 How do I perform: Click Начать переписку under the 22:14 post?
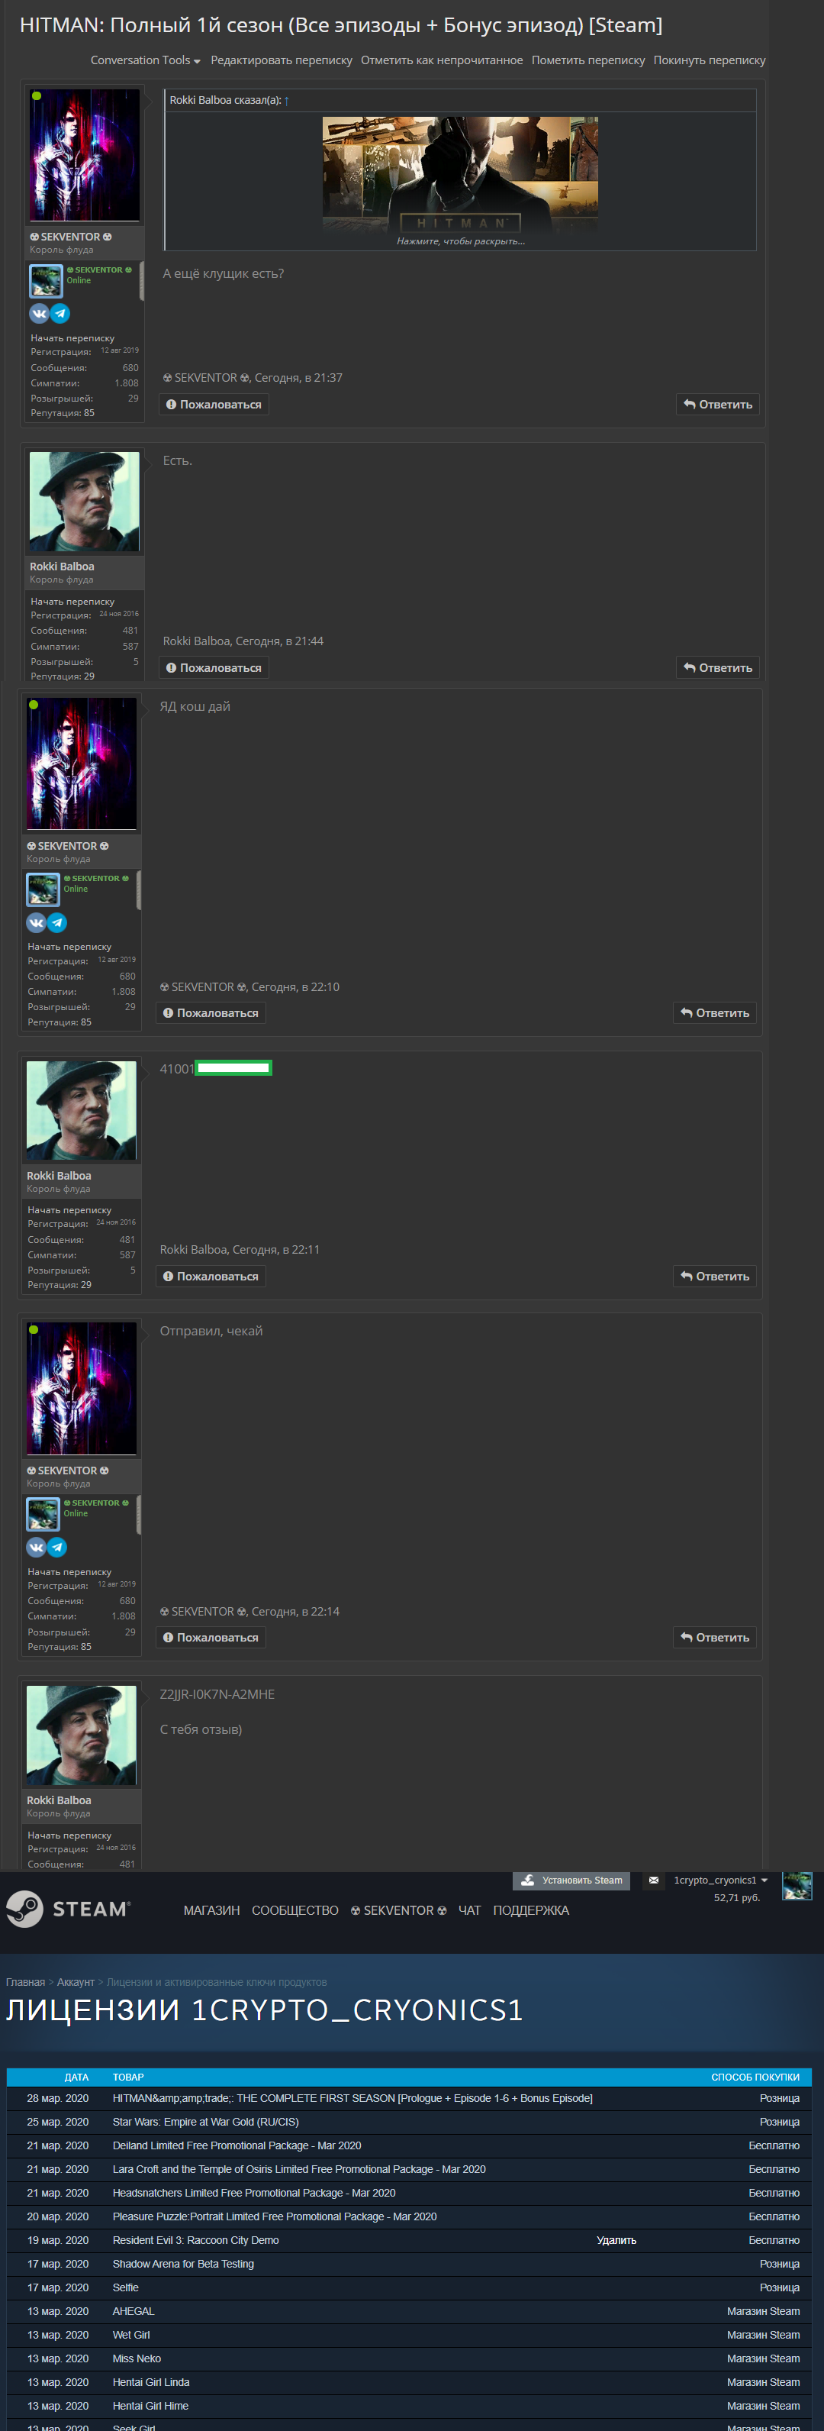pyautogui.click(x=69, y=1572)
